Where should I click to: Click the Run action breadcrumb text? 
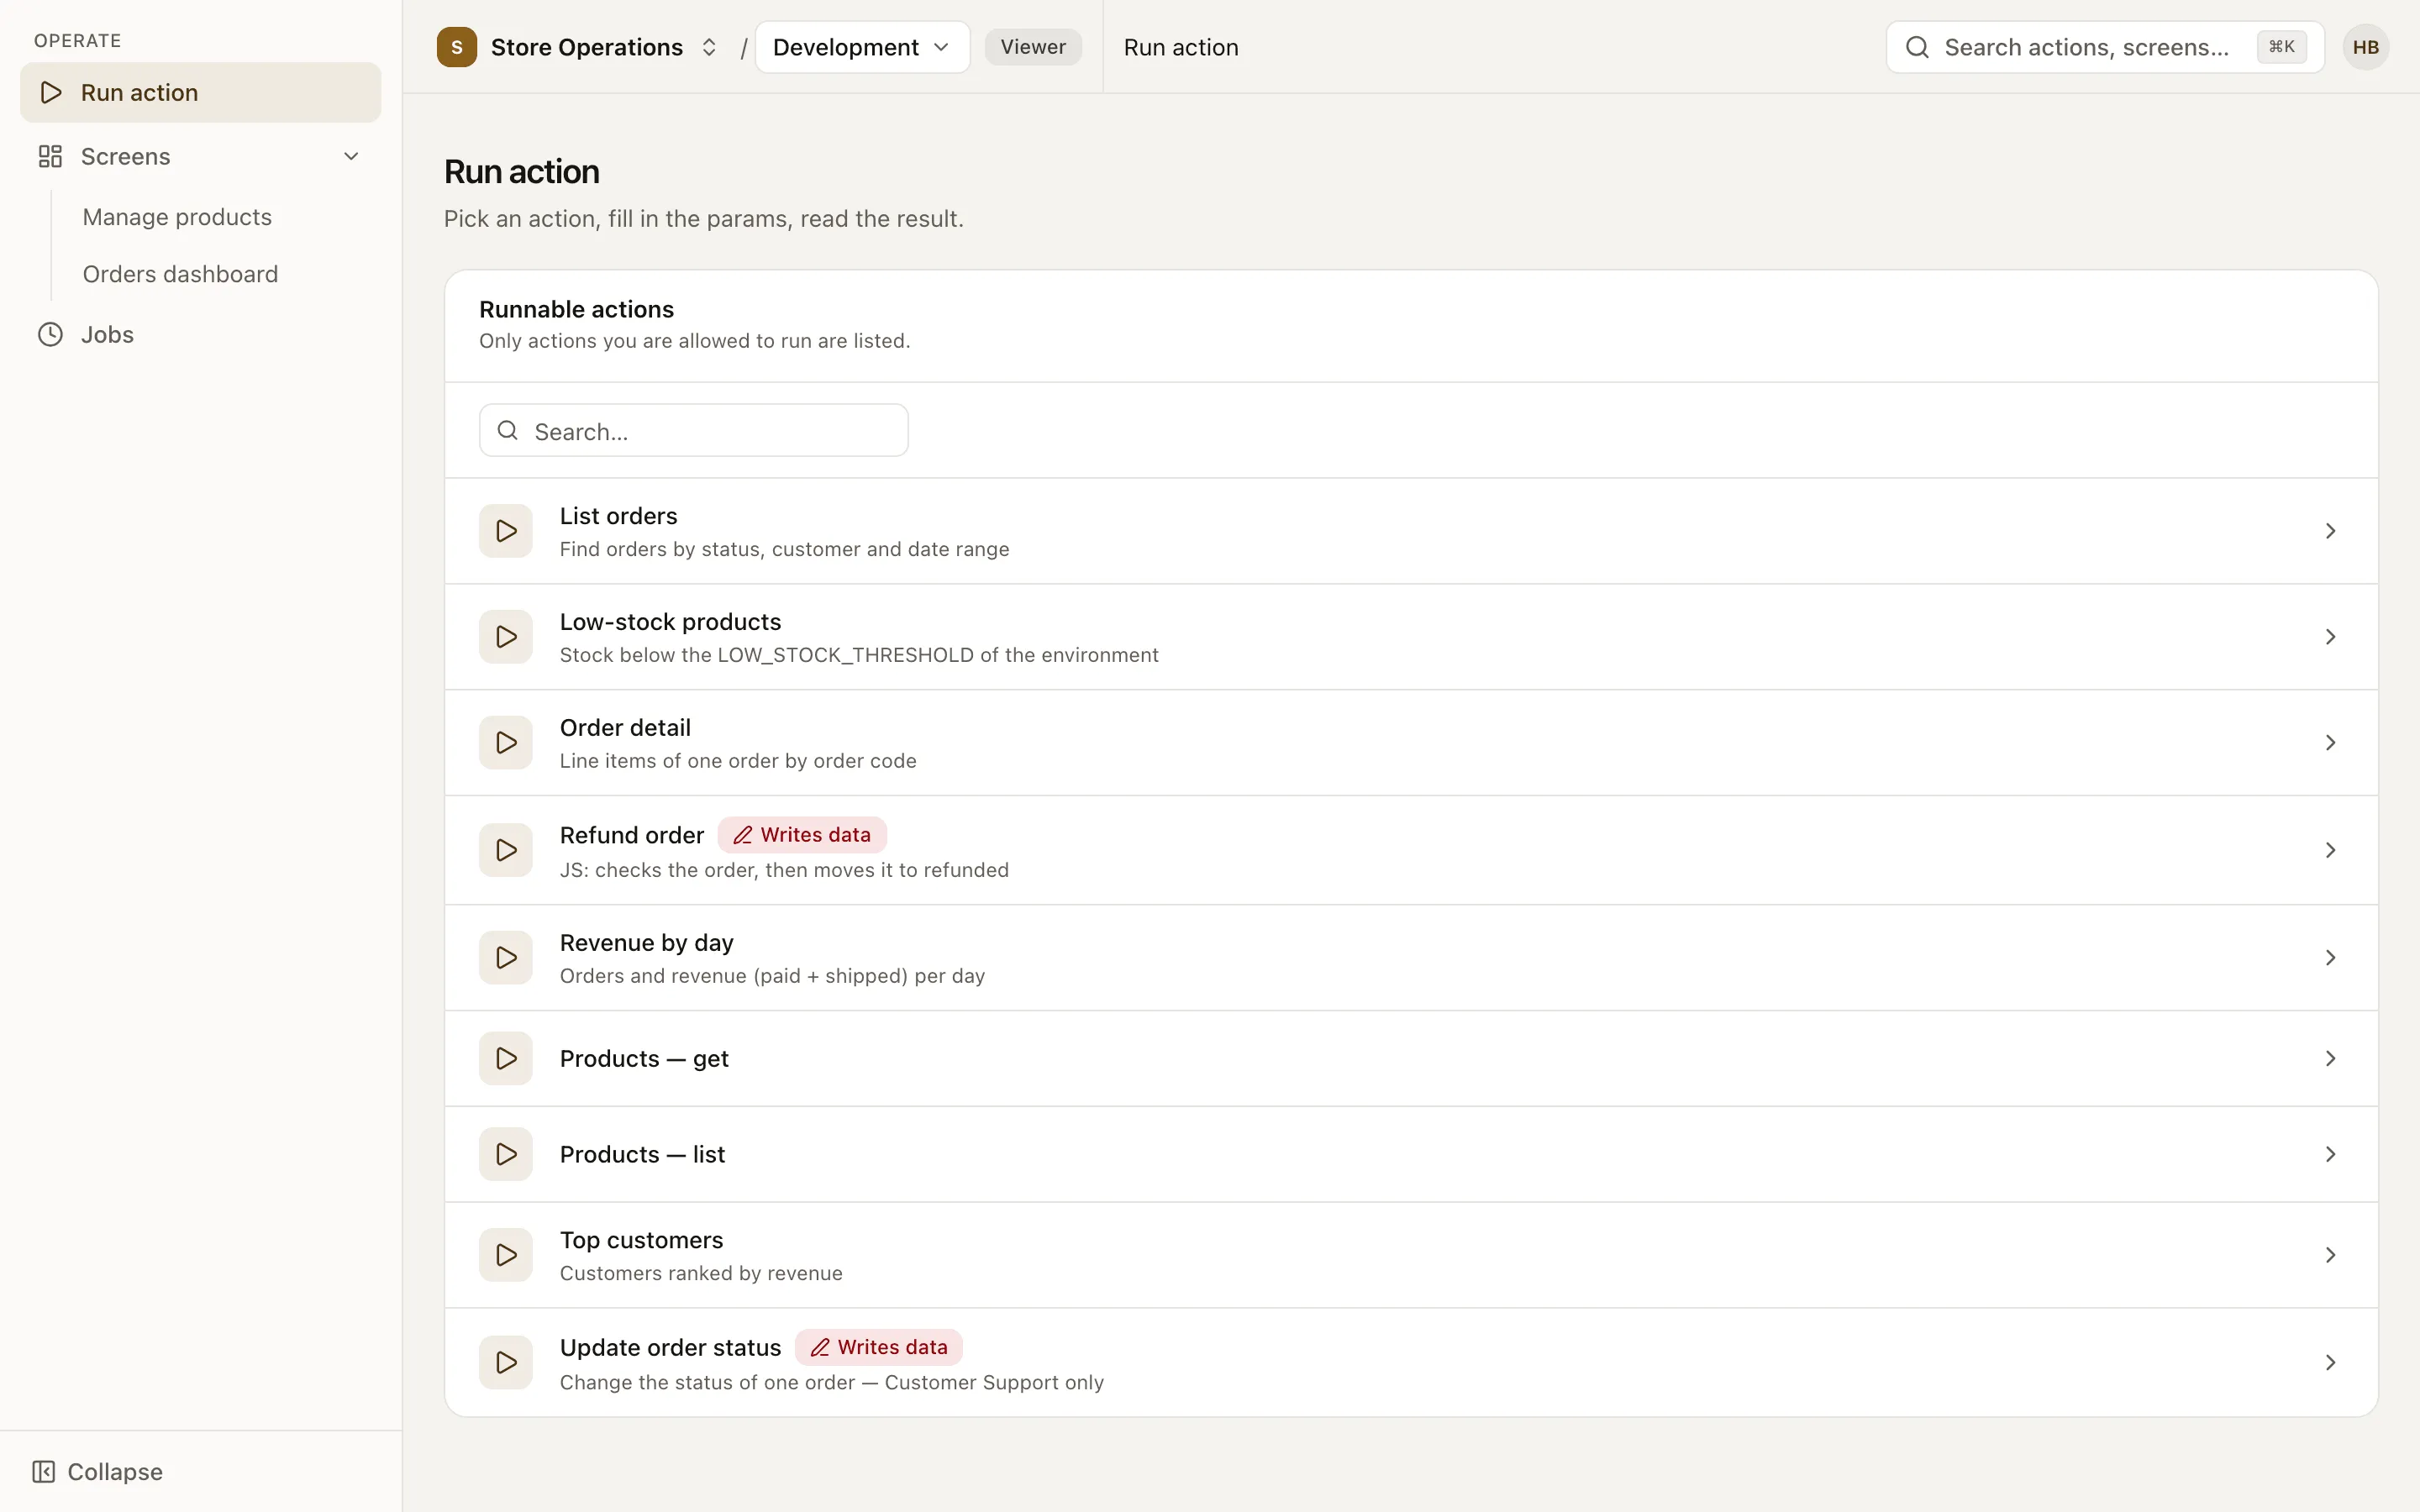point(1181,47)
